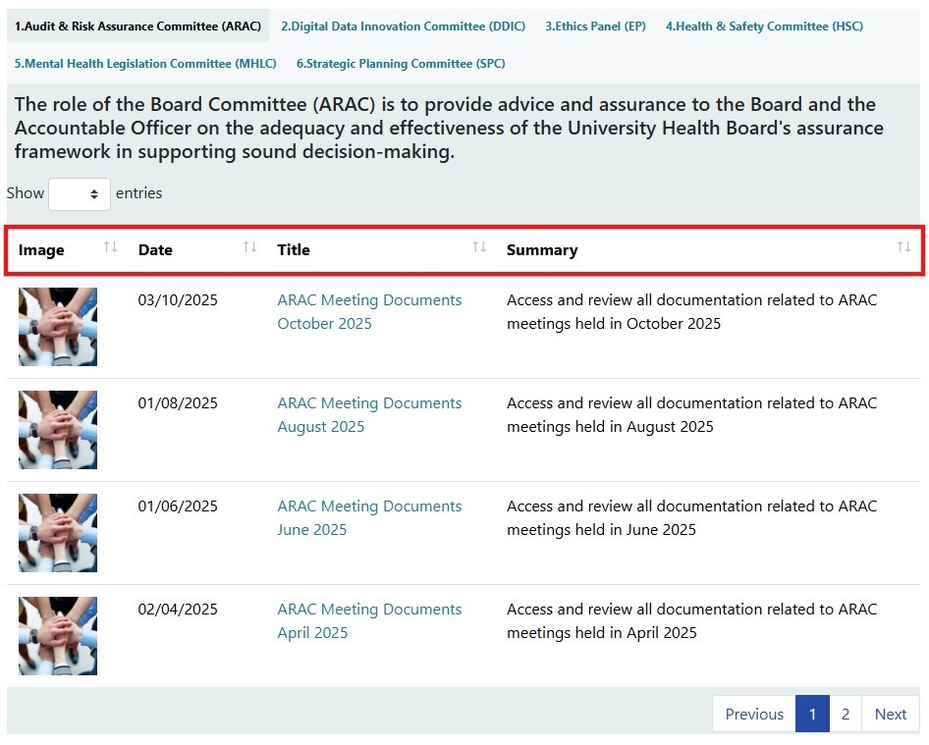929x745 pixels.
Task: Select the date 01/06/2025
Action: (178, 506)
